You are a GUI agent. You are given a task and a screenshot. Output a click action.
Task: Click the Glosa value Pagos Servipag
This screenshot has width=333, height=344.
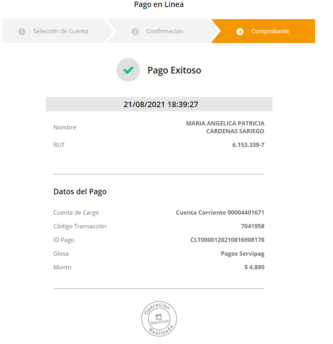click(243, 254)
